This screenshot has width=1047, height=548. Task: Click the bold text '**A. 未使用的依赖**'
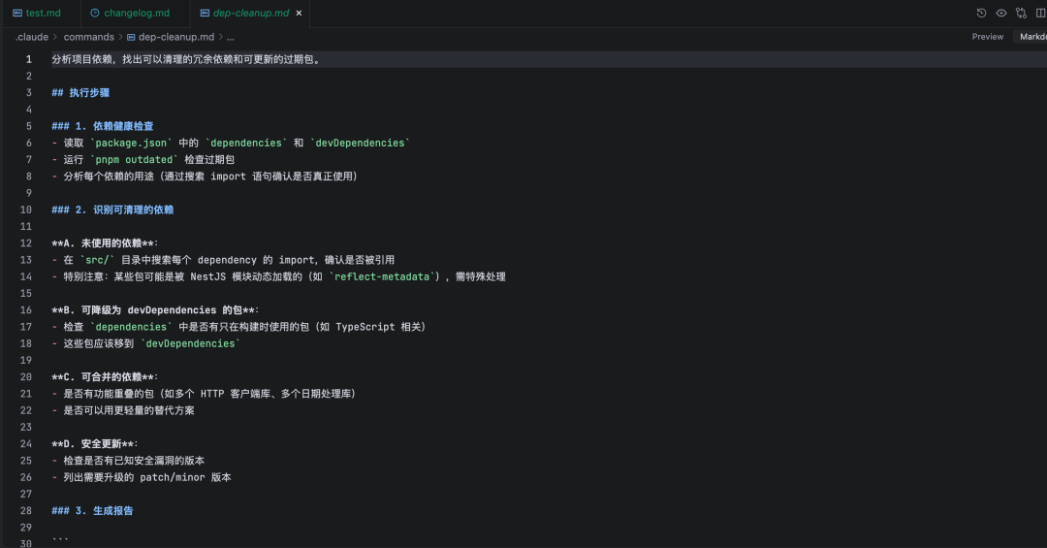coord(105,243)
